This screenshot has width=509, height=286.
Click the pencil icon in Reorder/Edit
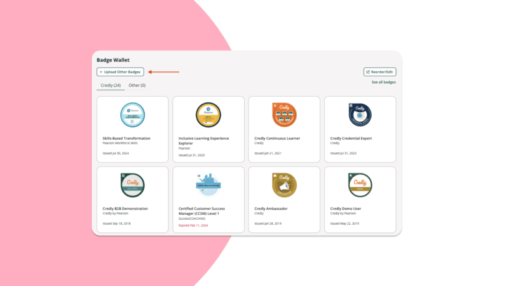click(x=368, y=72)
